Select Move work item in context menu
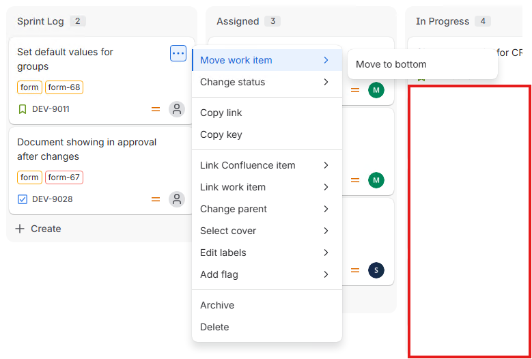Screen dimensions: 532x359 point(267,60)
